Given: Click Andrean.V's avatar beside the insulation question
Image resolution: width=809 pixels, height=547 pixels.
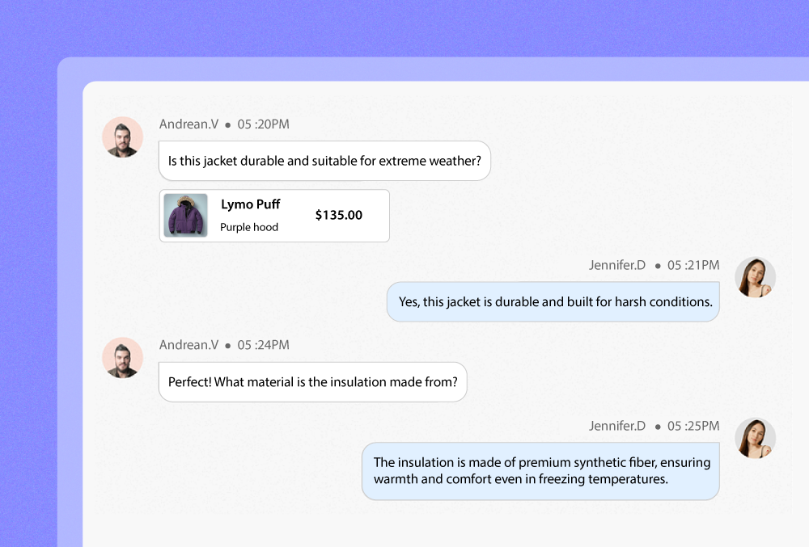Looking at the screenshot, I should [x=122, y=357].
